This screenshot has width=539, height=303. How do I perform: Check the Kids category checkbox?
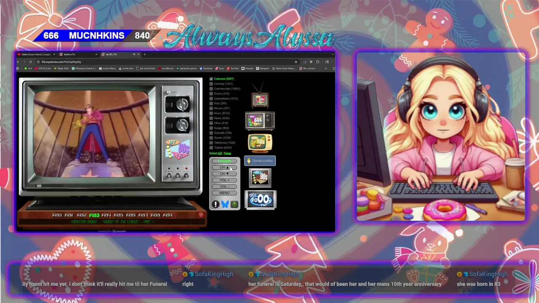click(x=211, y=103)
